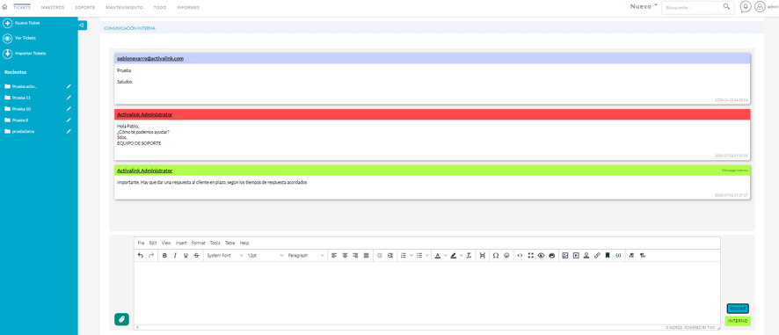Open the Format menu in the editor

(x=198, y=243)
